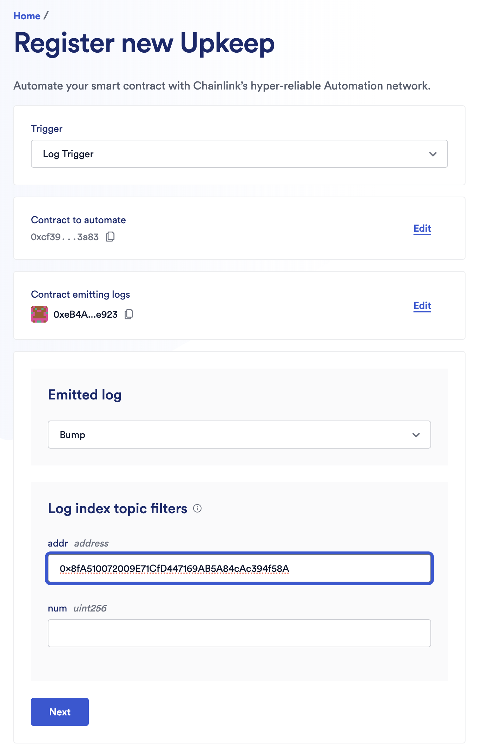Screen dimensions: 488x754
Task: Click the 0xcf39...3a83 address text
Action: click(x=65, y=237)
